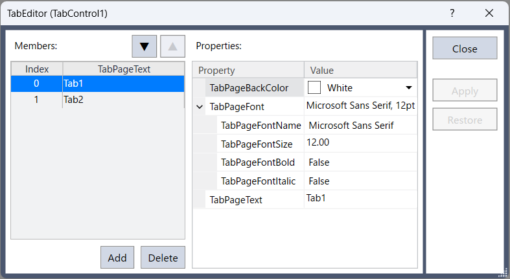Click the Index column header
The height and width of the screenshot is (279, 510).
click(37, 69)
